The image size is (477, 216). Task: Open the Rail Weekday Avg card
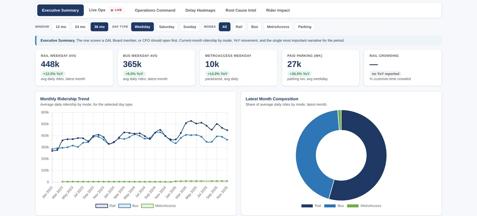click(74, 67)
